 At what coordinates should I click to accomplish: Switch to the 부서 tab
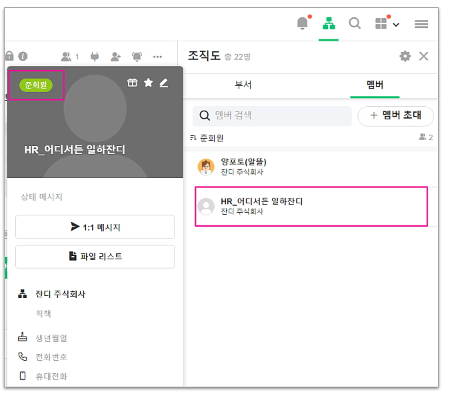coord(243,85)
